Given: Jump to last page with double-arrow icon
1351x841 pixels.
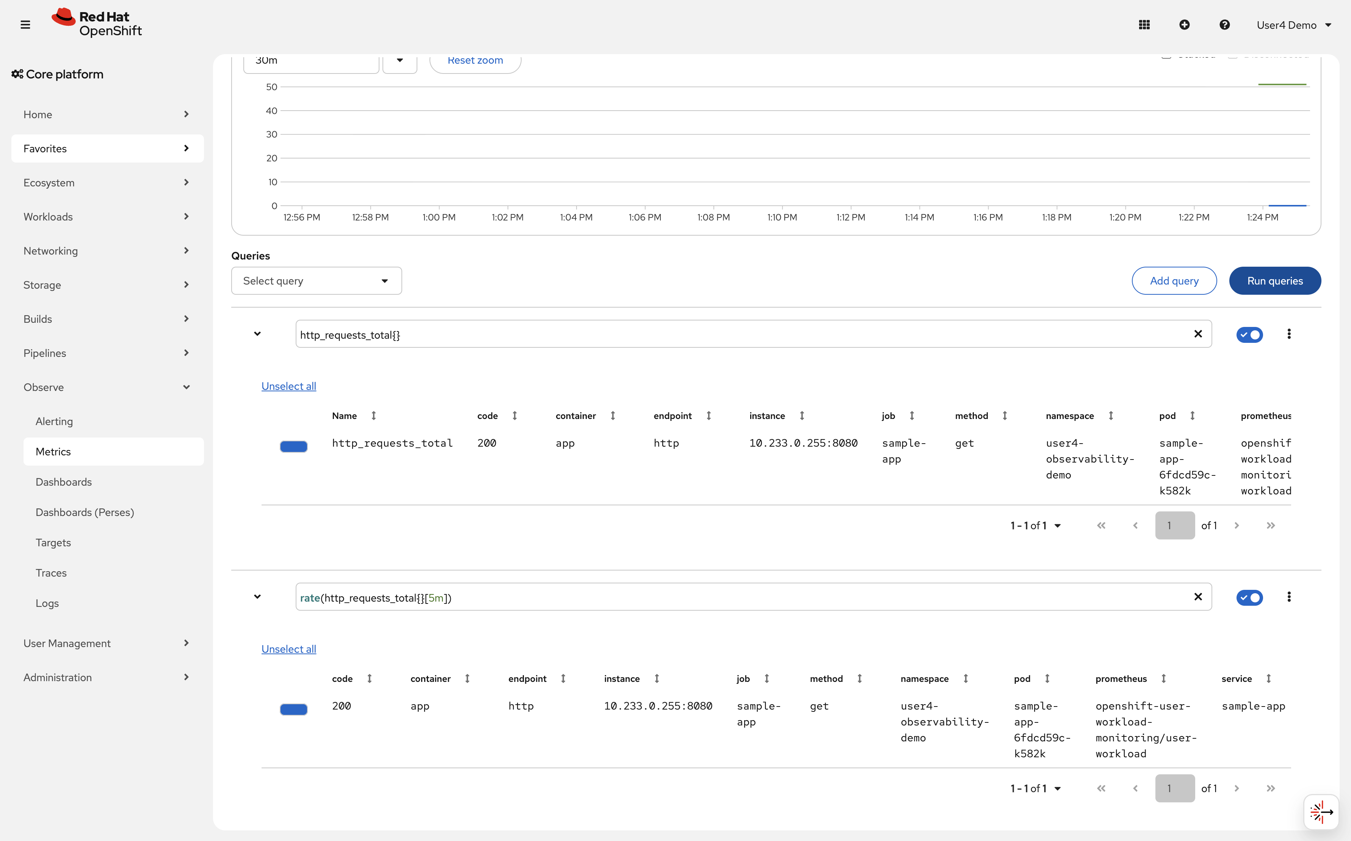Looking at the screenshot, I should pyautogui.click(x=1271, y=525).
